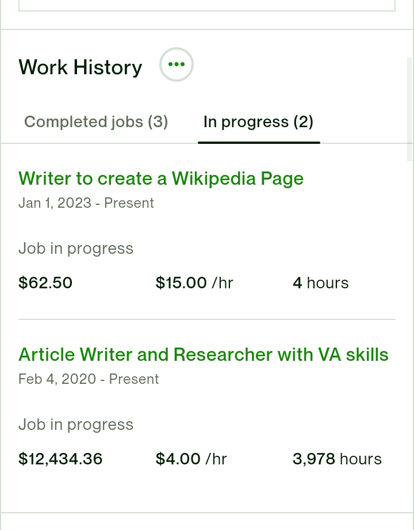Click the Work History heading
Image resolution: width=414 pixels, height=530 pixels.
pos(80,67)
